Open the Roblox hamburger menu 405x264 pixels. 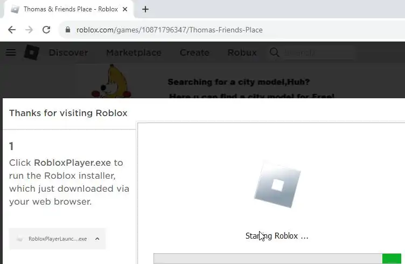pos(11,52)
